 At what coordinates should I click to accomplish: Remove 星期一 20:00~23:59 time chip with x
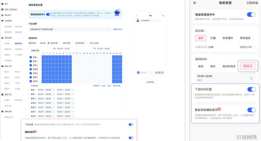coord(72,90)
